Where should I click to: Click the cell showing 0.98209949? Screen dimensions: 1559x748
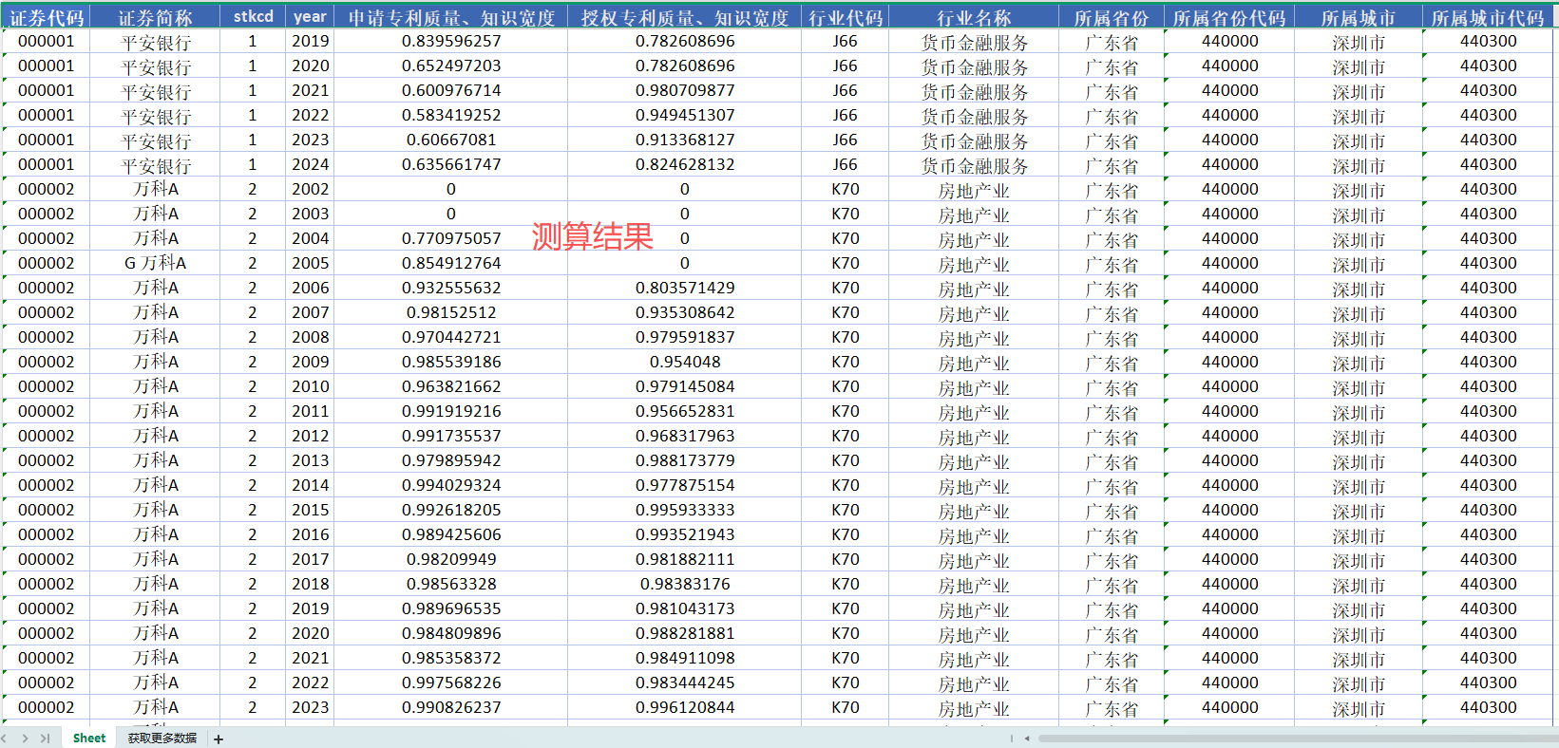point(451,559)
